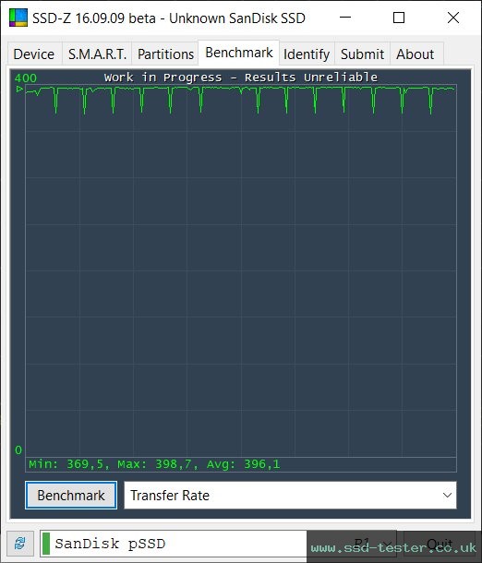This screenshot has height=563, width=482.
Task: Expand the Transfer Rate dropdown arrow
Action: pyautogui.click(x=447, y=495)
